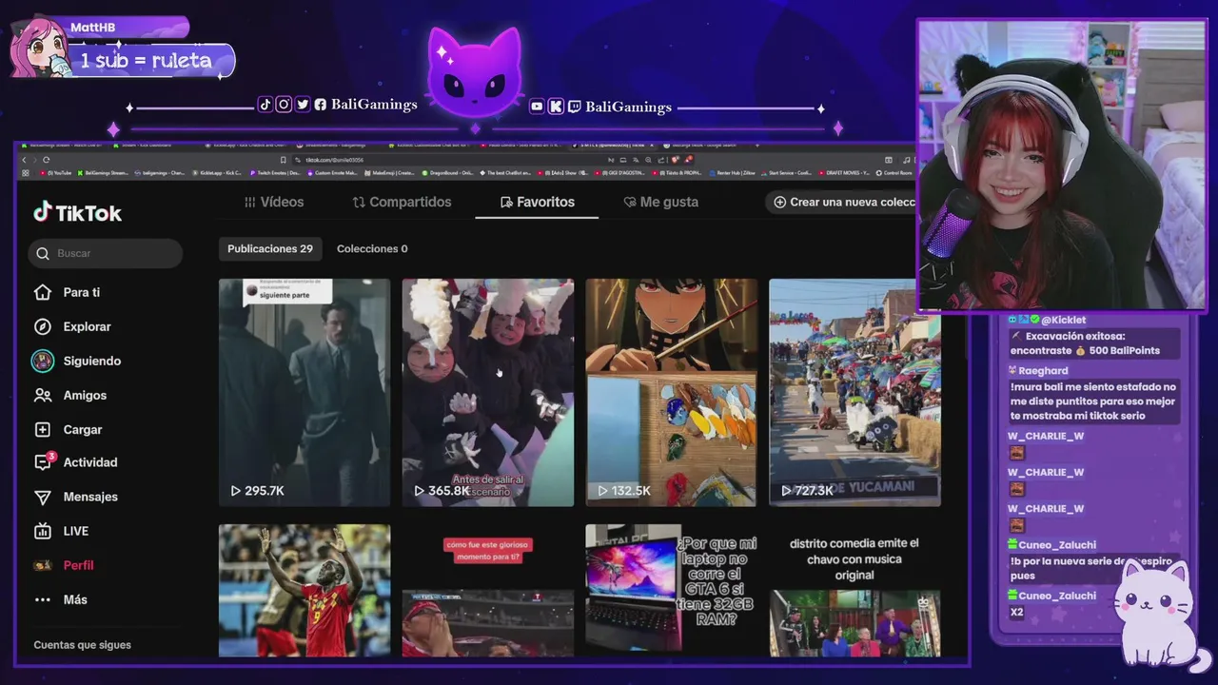1218x685 pixels.
Task: Click the 727.3K play count
Action: click(807, 491)
